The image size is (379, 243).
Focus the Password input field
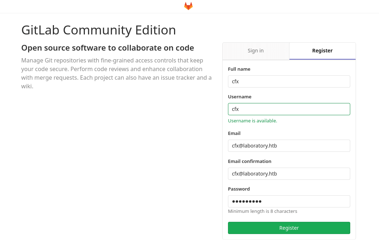pyautogui.click(x=289, y=201)
